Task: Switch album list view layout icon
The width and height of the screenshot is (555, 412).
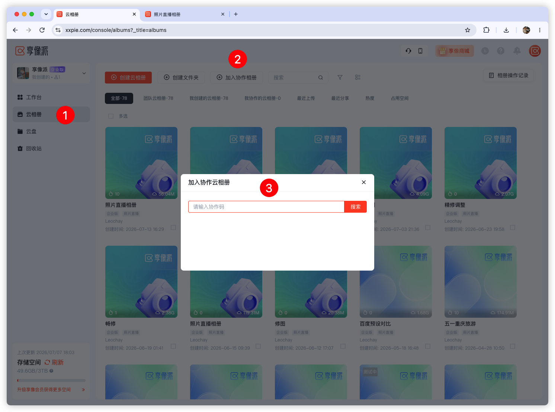Action: pyautogui.click(x=358, y=77)
